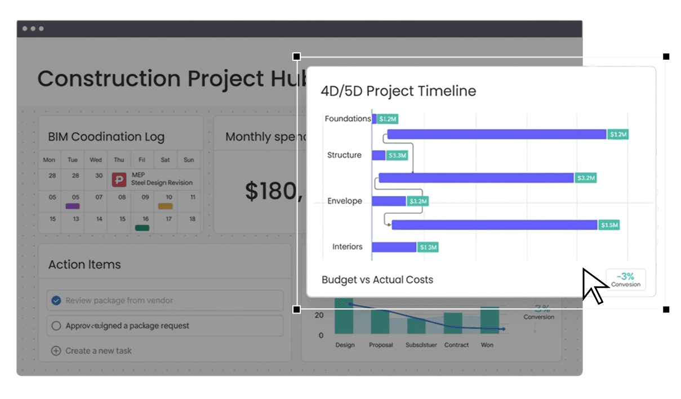Click the Envelope $1.5M long timeline bar
The height and width of the screenshot is (399, 681).
pyautogui.click(x=494, y=225)
